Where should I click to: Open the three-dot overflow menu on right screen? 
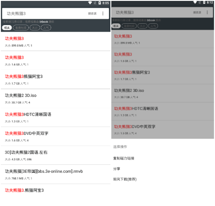207,13
